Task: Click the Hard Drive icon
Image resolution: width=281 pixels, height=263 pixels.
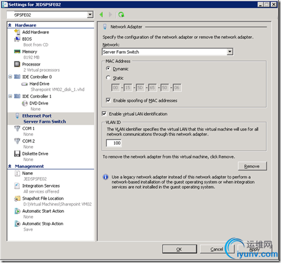Action: pos(25,84)
